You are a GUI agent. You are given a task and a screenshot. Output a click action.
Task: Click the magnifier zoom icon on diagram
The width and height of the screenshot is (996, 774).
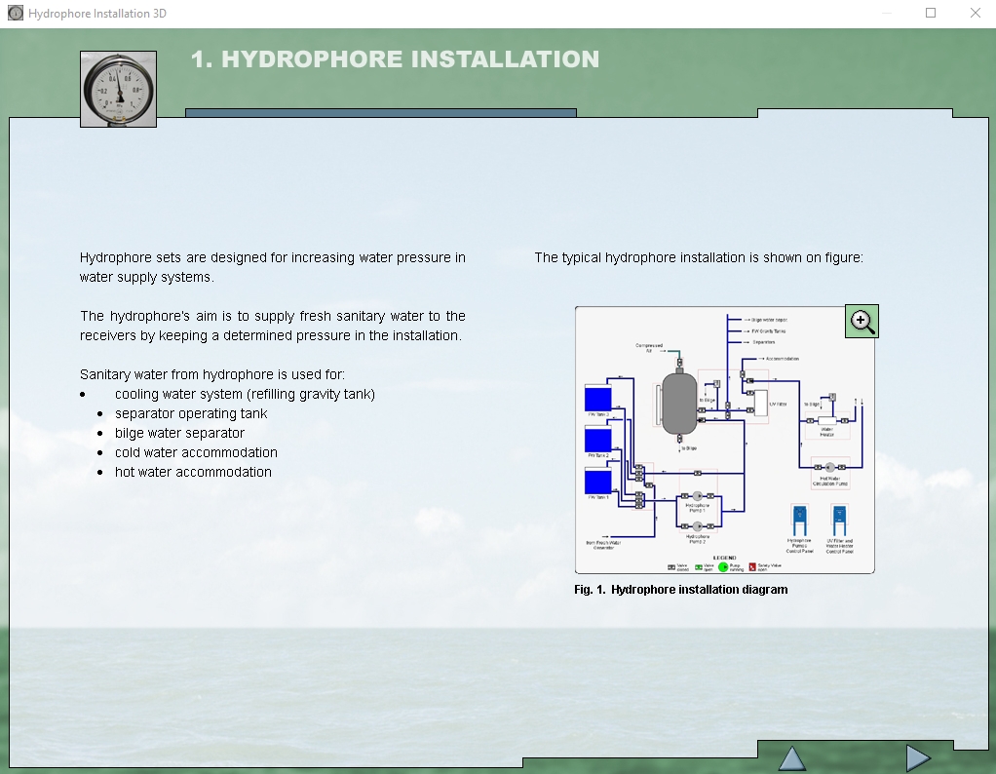pyautogui.click(x=862, y=322)
